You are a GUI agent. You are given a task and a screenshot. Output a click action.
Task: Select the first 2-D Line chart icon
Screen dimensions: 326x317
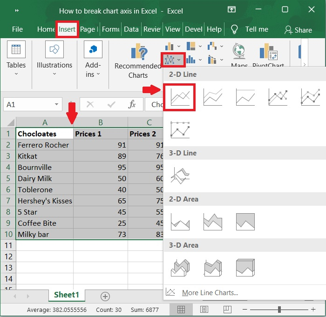tap(179, 97)
